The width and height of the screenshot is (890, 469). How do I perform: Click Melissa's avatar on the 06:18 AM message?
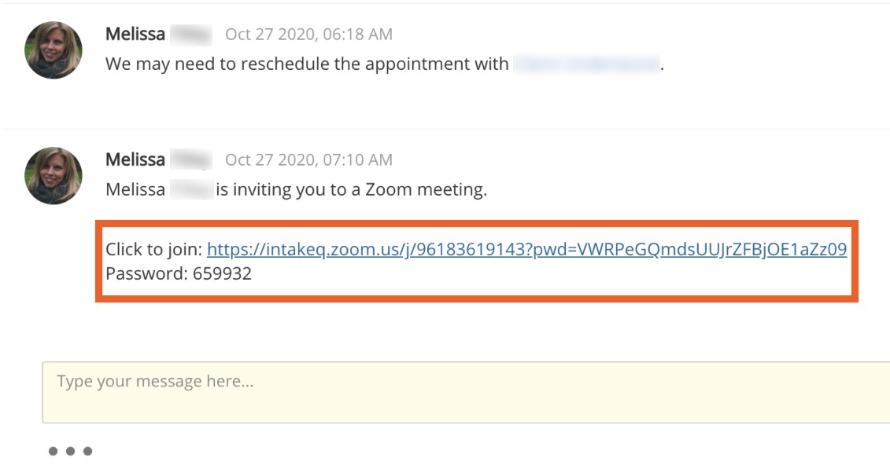[x=54, y=50]
